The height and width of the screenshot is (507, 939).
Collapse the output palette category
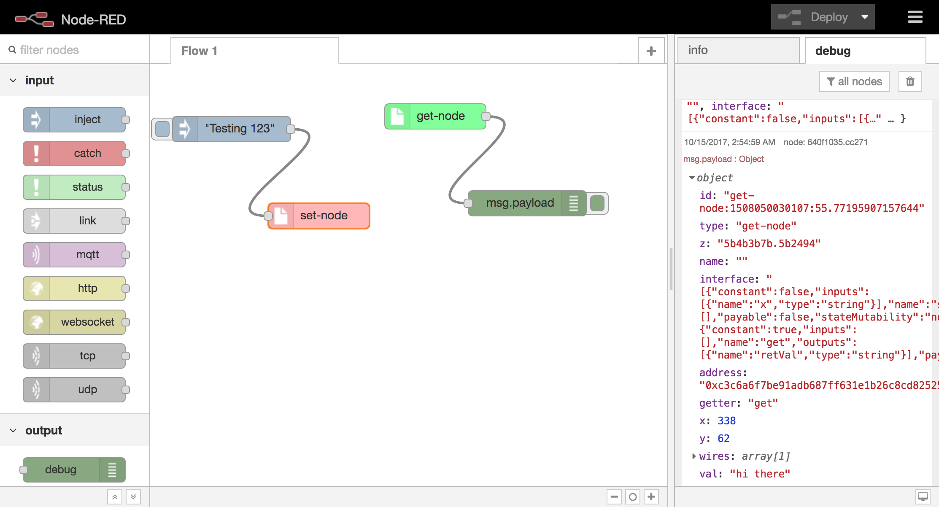click(13, 431)
